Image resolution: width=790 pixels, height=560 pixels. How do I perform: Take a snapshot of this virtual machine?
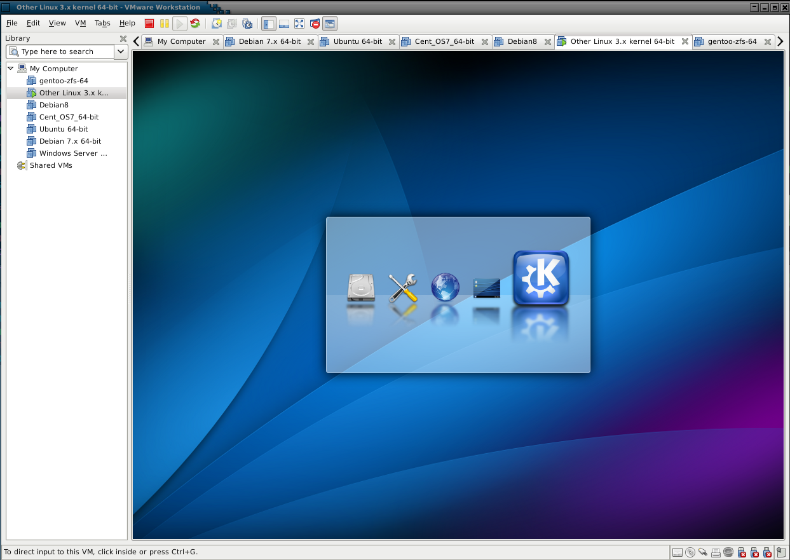(217, 24)
